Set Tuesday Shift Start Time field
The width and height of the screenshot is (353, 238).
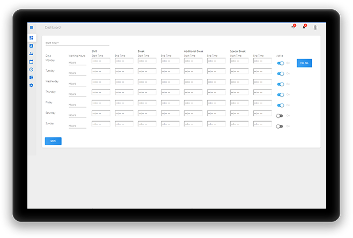101,71
